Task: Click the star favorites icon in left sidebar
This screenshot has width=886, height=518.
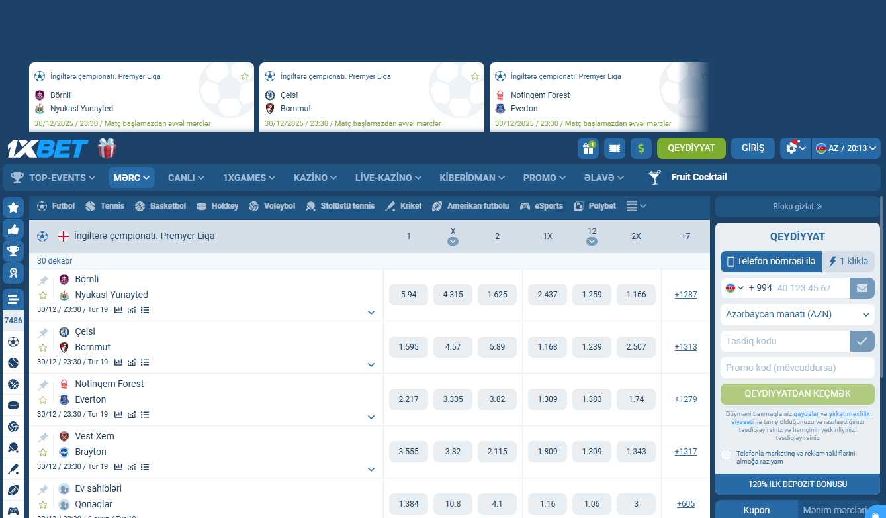Action: pyautogui.click(x=13, y=208)
